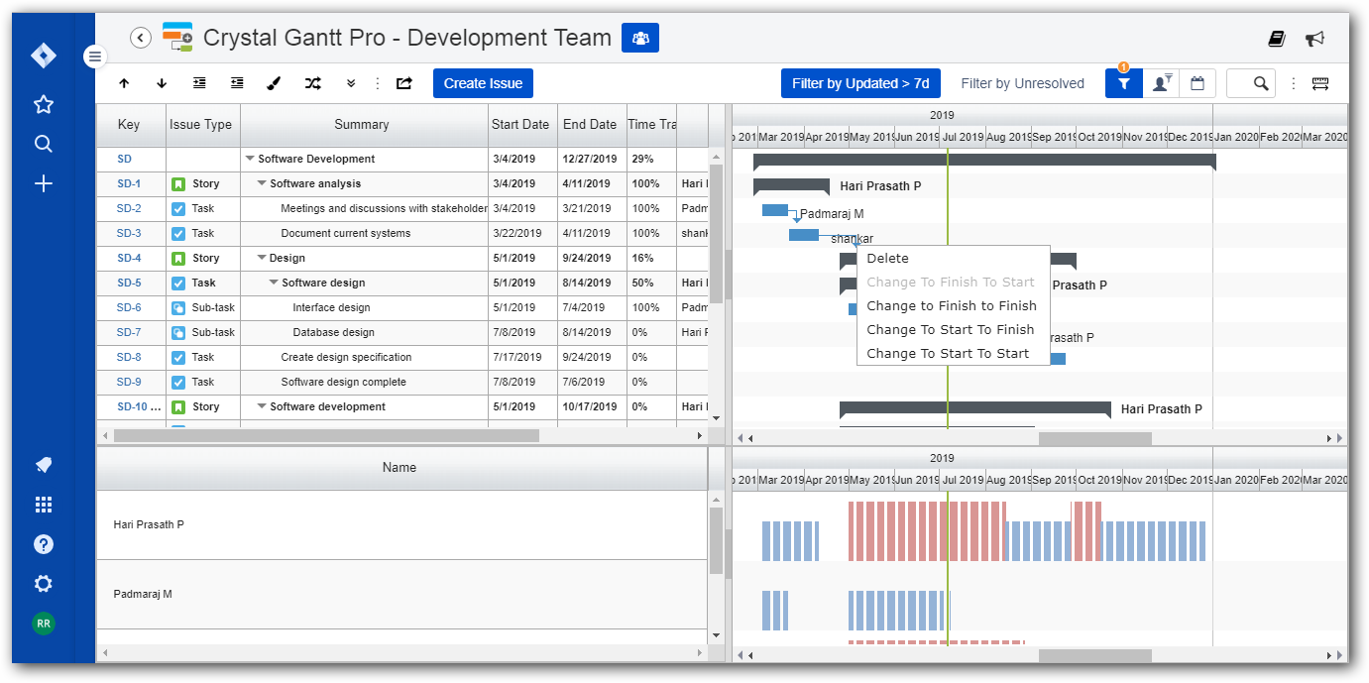The image size is (1369, 683).
Task: Collapse the Software Development row
Action: [250, 159]
